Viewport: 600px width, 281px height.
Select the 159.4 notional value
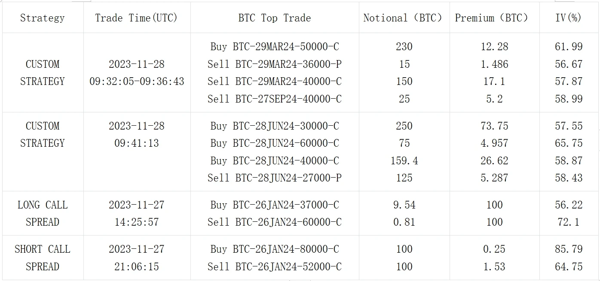pos(404,160)
